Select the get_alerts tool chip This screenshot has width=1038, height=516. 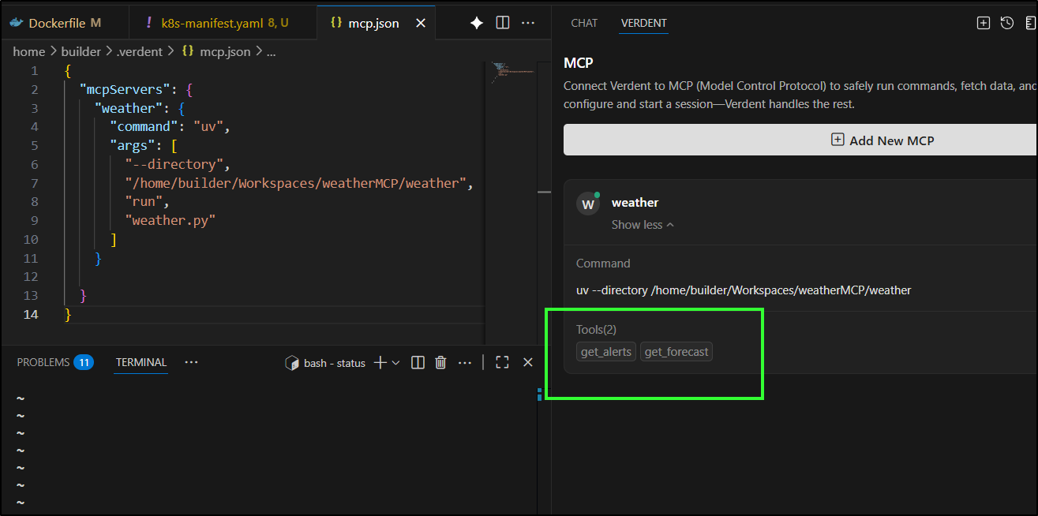point(606,352)
